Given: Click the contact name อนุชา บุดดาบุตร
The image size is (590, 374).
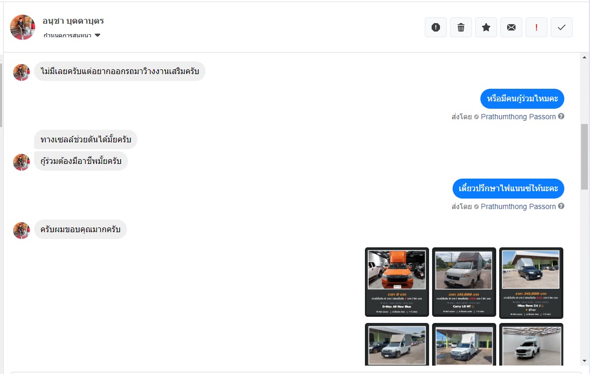Looking at the screenshot, I should [73, 21].
